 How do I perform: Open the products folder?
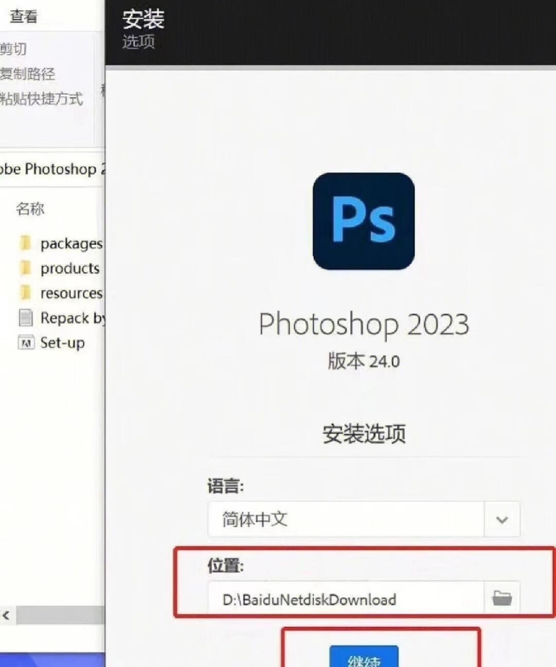(x=68, y=268)
